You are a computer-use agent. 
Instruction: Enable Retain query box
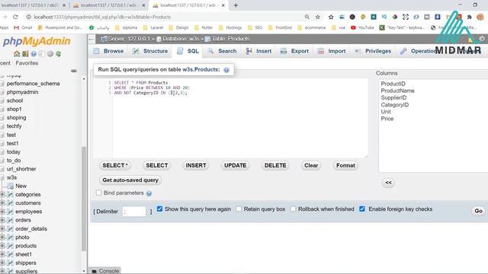coord(239,209)
